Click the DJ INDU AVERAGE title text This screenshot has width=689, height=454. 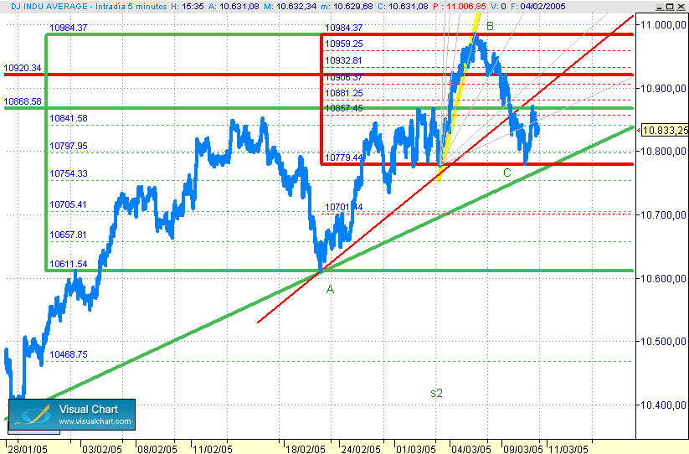(49, 6)
